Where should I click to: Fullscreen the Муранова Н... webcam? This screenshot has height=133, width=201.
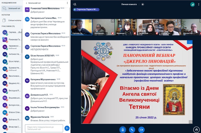135,21
